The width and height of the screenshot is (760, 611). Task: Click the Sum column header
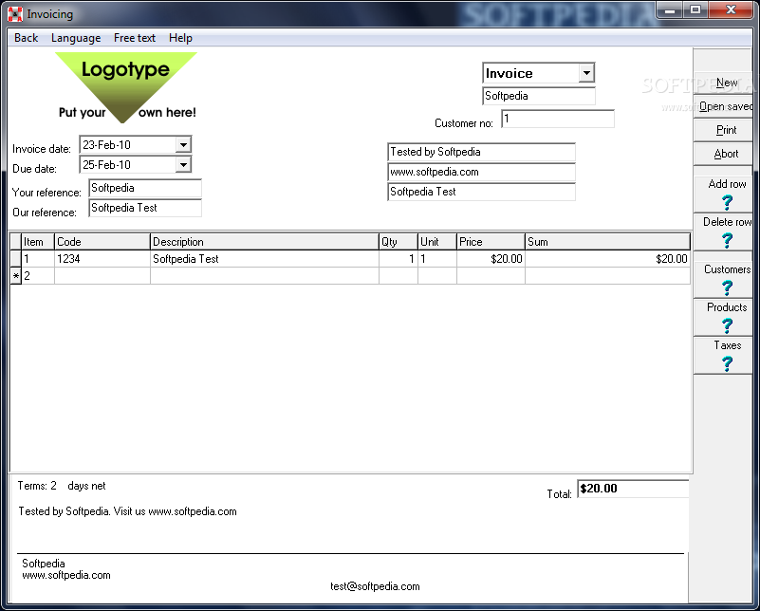click(x=608, y=242)
